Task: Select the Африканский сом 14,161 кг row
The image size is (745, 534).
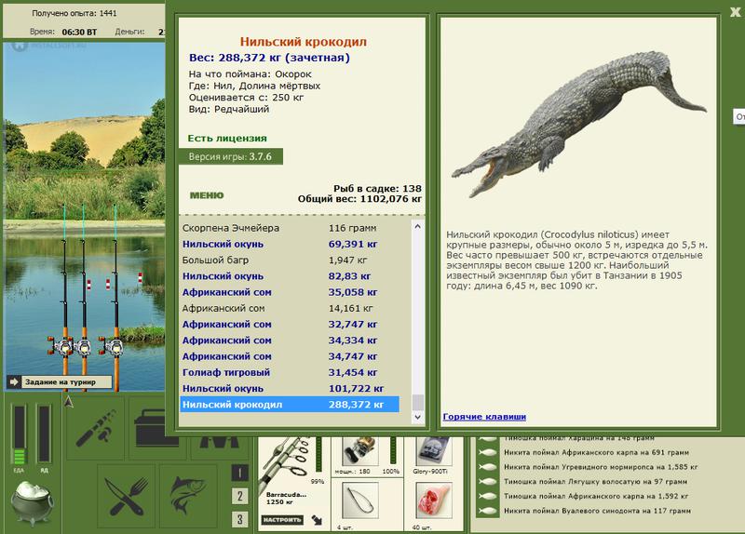Action: pos(290,309)
